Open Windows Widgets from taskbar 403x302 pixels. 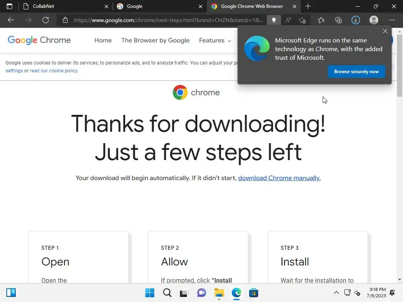(x=11, y=293)
